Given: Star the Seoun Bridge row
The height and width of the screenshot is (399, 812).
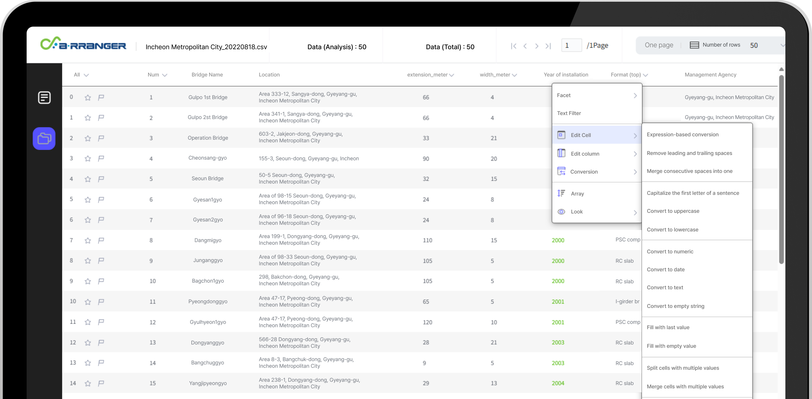Looking at the screenshot, I should pyautogui.click(x=88, y=179).
